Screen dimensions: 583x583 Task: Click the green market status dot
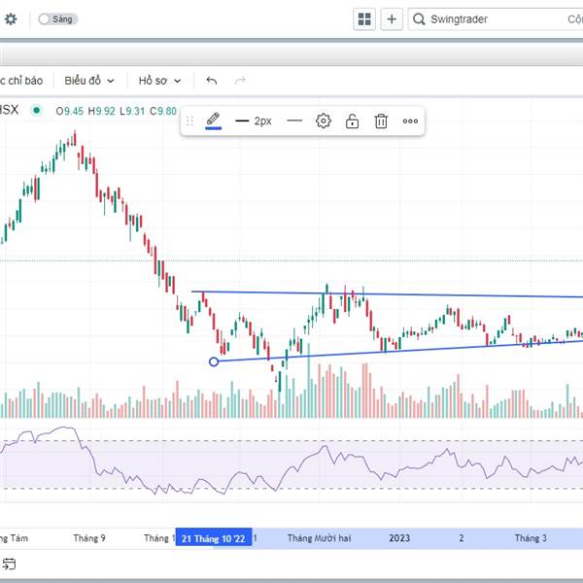(x=37, y=111)
